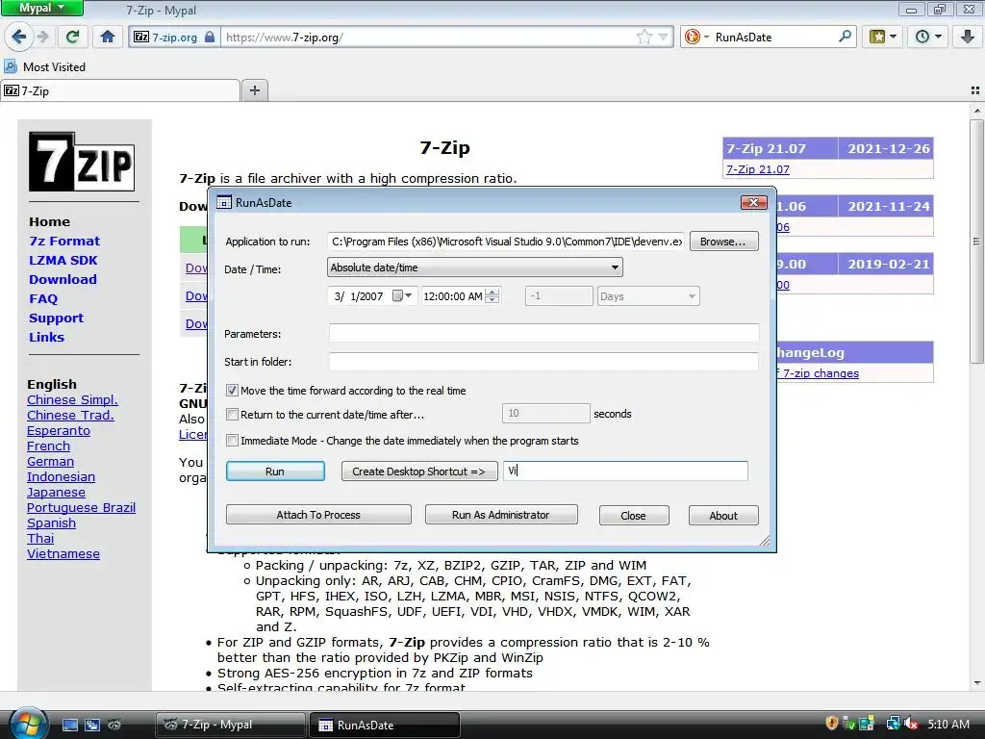985x739 pixels.
Task: Click the RunAsDate Close button
Action: pos(633,516)
